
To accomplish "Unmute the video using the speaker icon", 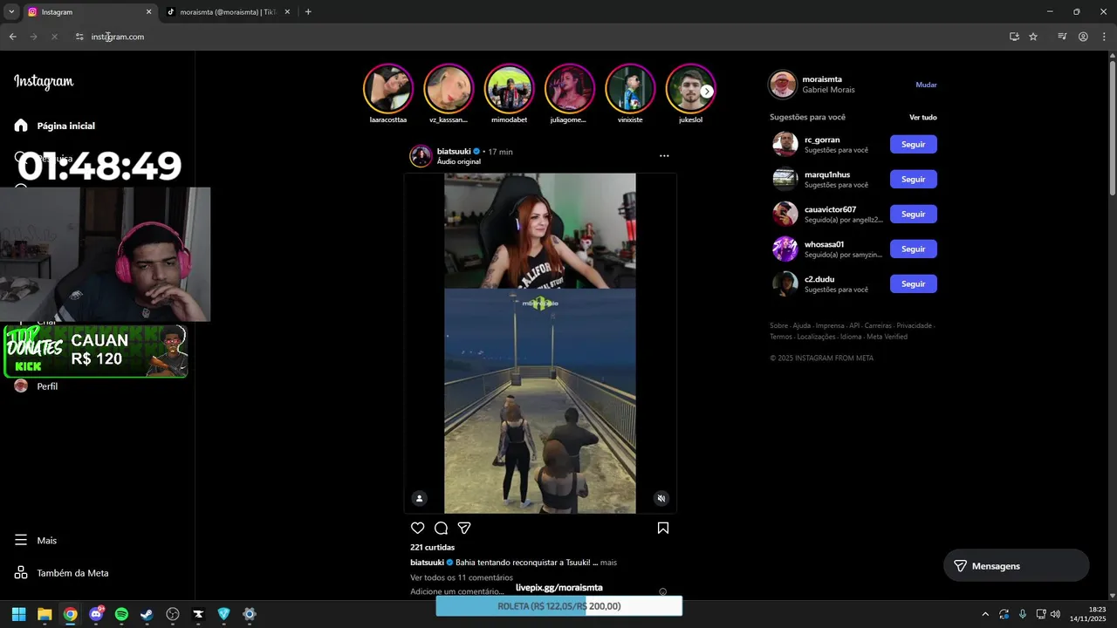I will pyautogui.click(x=661, y=499).
